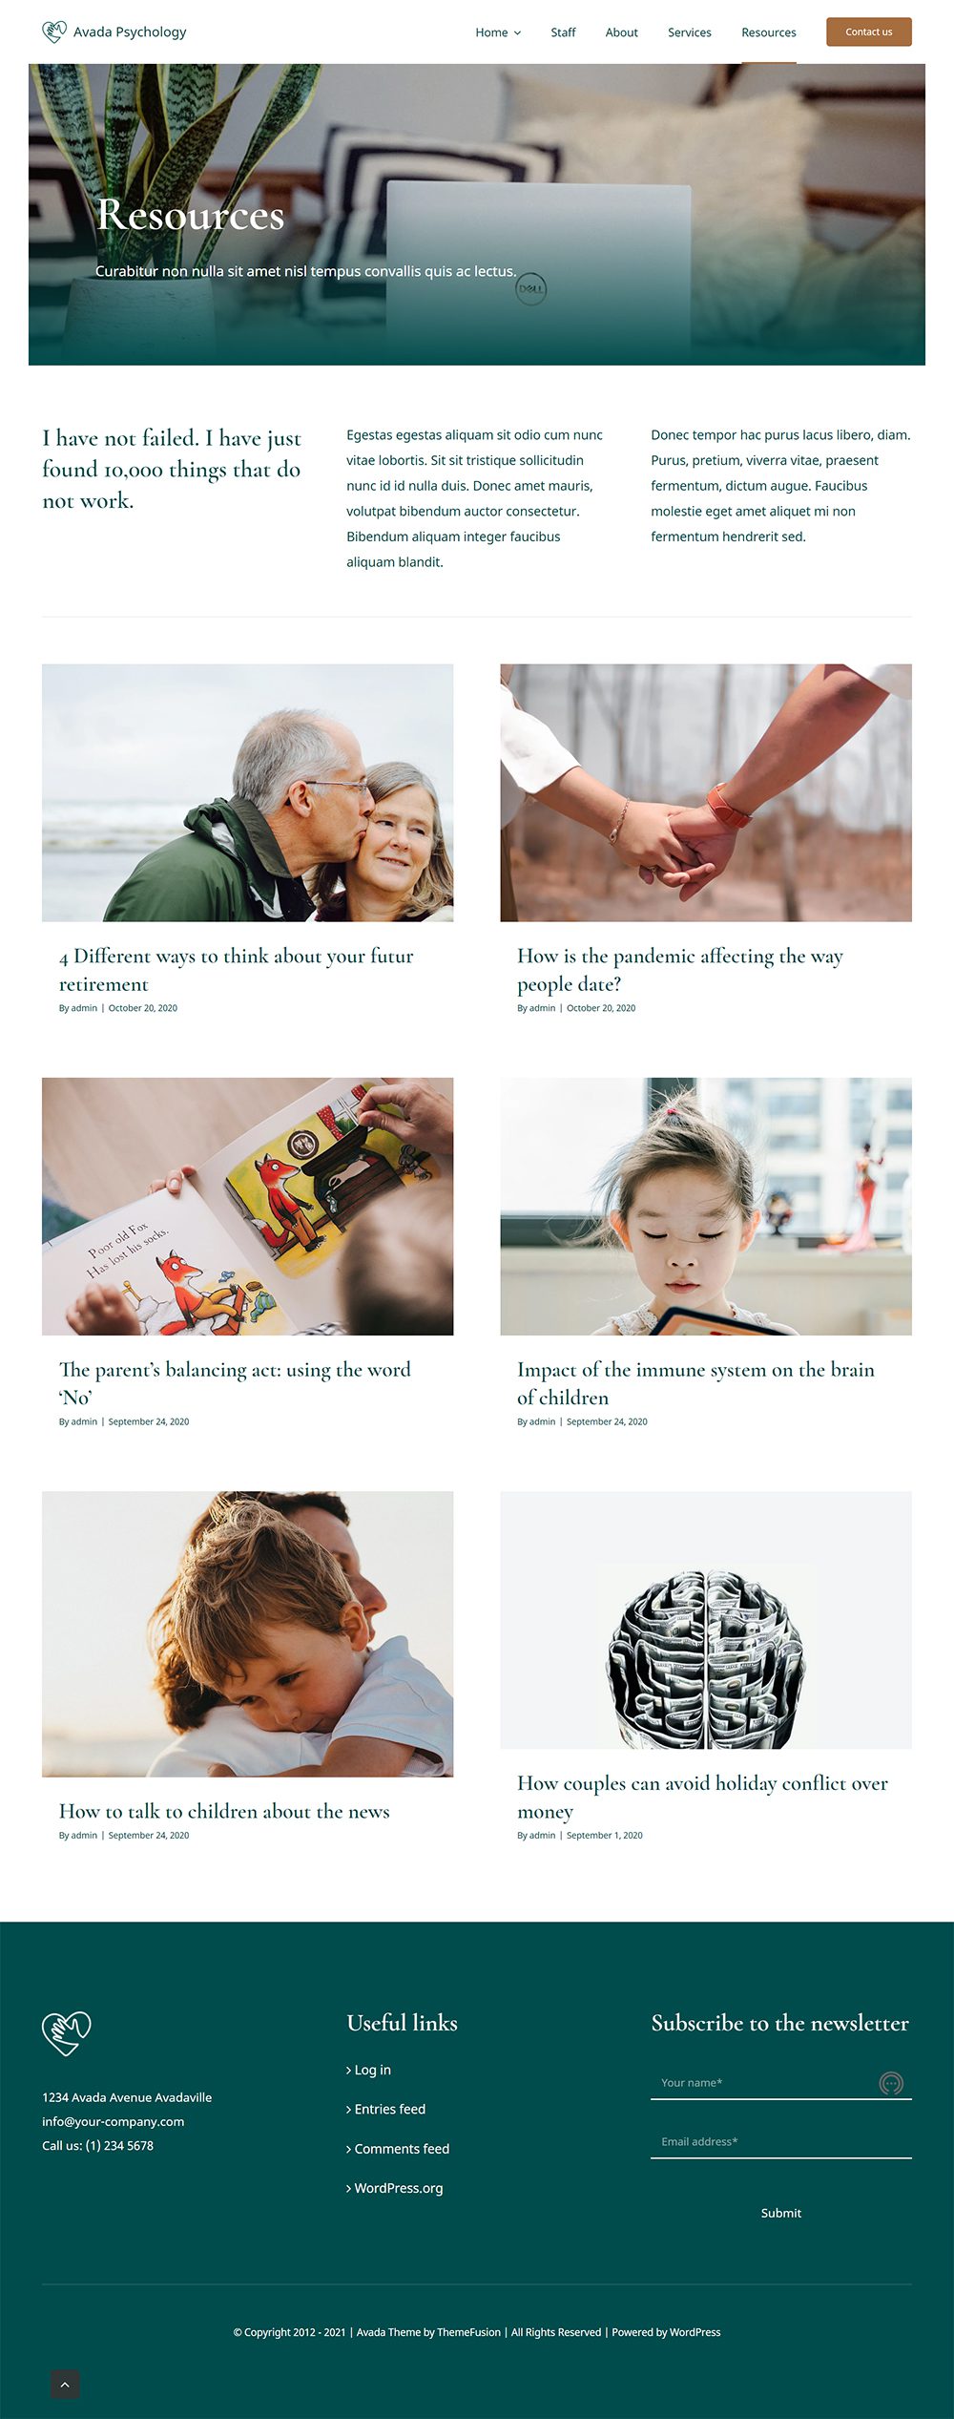954x2419 pixels.
Task: Open the Comments feed link
Action: (402, 2149)
